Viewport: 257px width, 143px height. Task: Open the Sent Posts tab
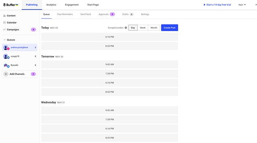(x=86, y=14)
